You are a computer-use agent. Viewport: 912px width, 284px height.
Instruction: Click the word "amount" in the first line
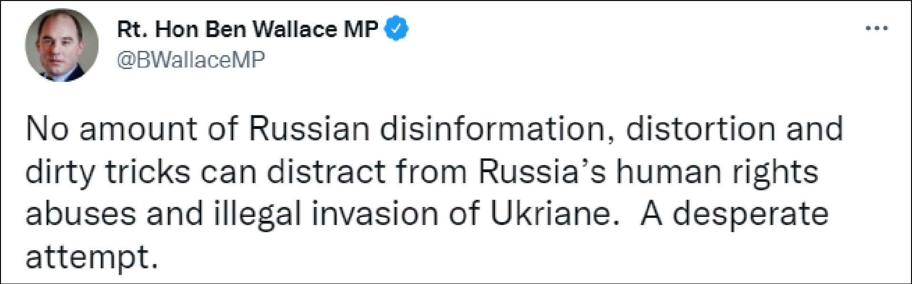coord(138,129)
